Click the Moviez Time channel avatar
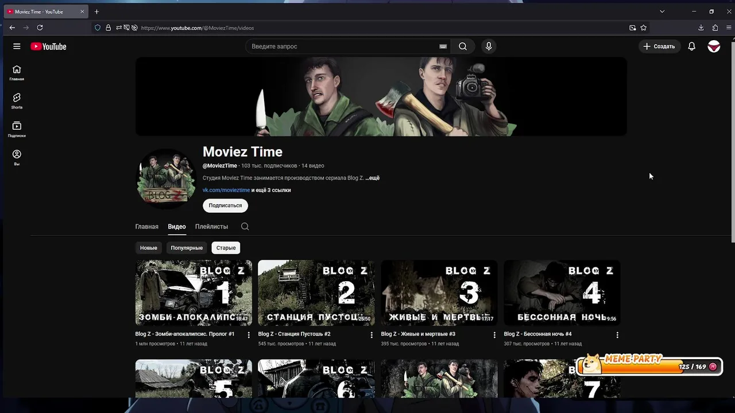Screen dimensions: 735x413 click(166, 178)
